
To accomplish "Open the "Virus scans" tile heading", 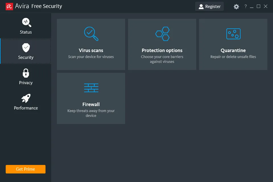I will coord(91,50).
